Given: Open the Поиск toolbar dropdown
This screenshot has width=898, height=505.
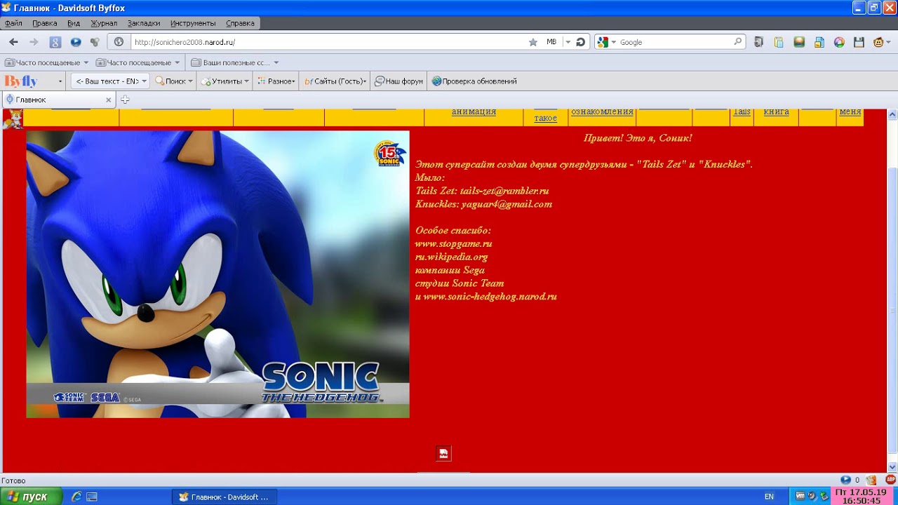Looking at the screenshot, I should (173, 81).
